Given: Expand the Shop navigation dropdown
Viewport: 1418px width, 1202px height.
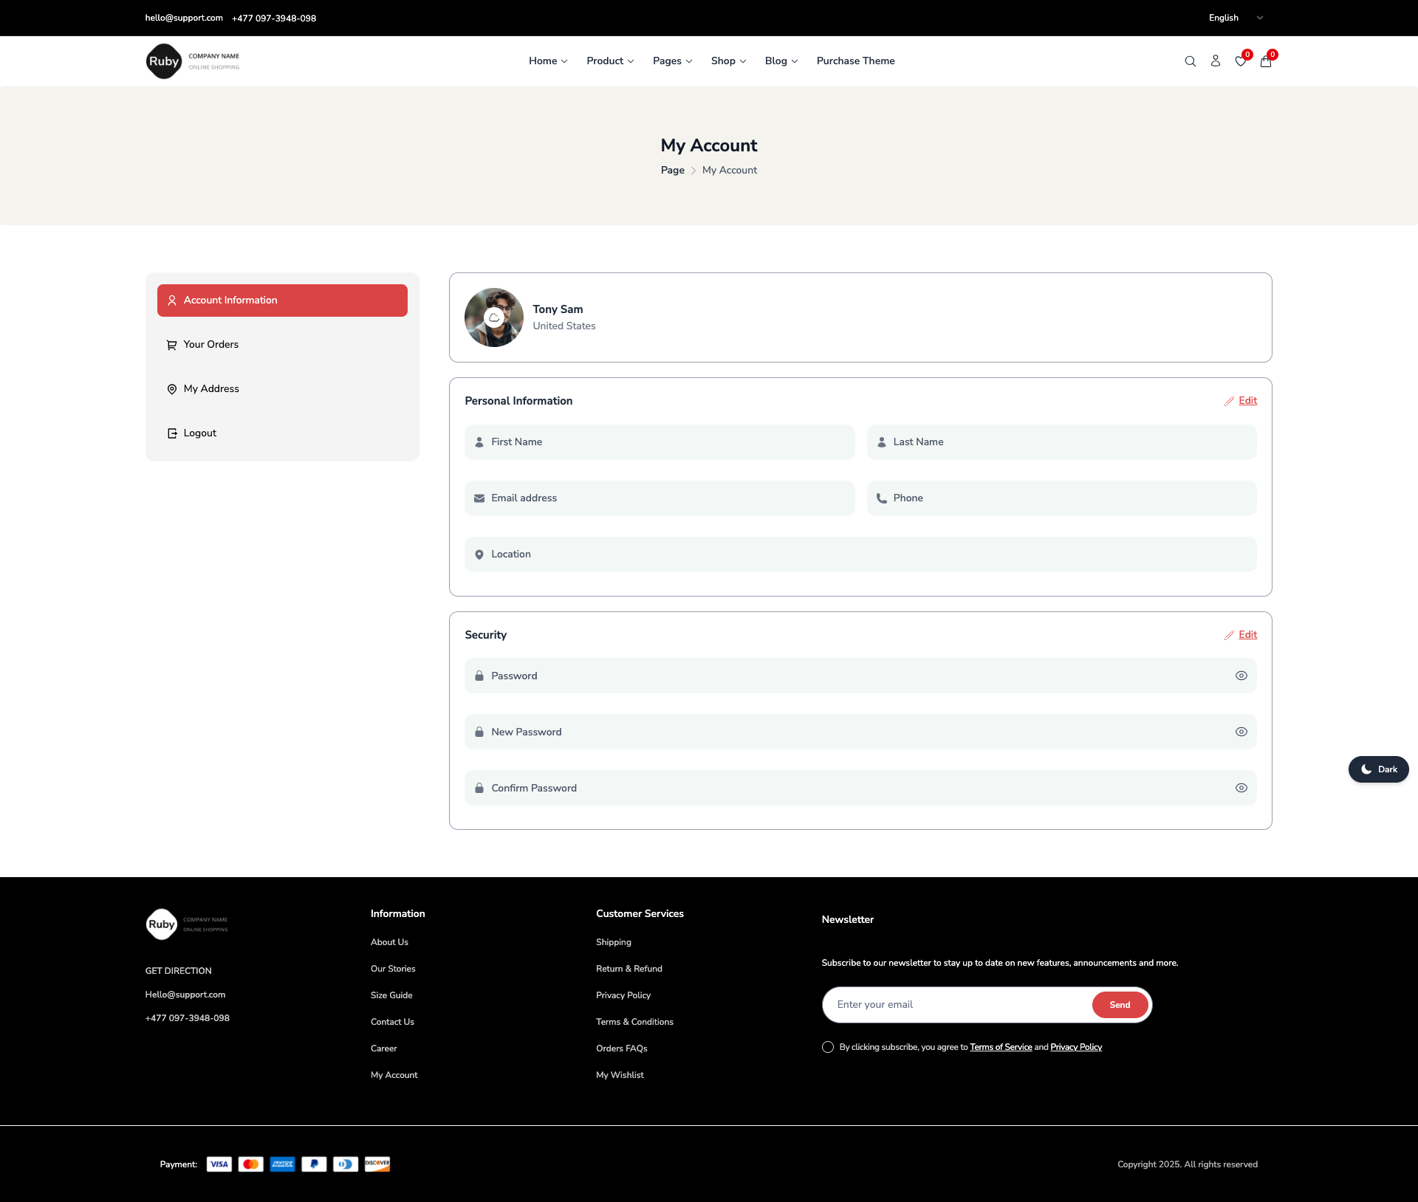Looking at the screenshot, I should click(728, 61).
